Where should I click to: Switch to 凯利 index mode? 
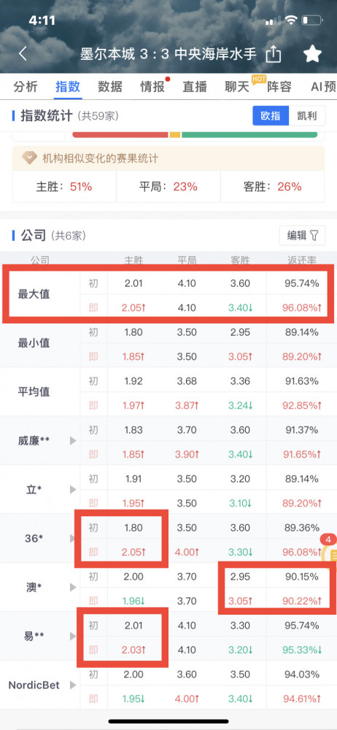[x=307, y=116]
